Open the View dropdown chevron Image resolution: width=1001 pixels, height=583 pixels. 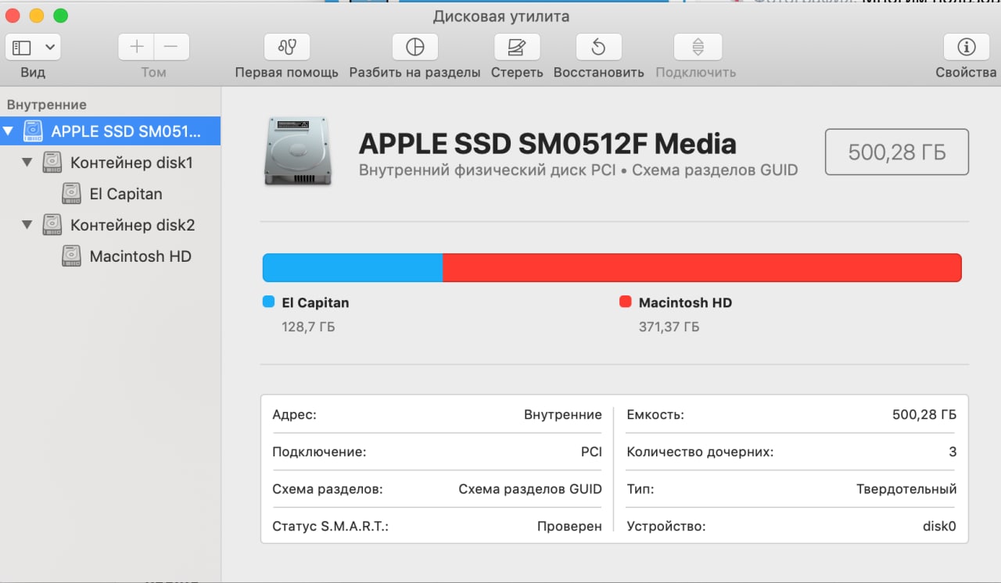tap(50, 48)
